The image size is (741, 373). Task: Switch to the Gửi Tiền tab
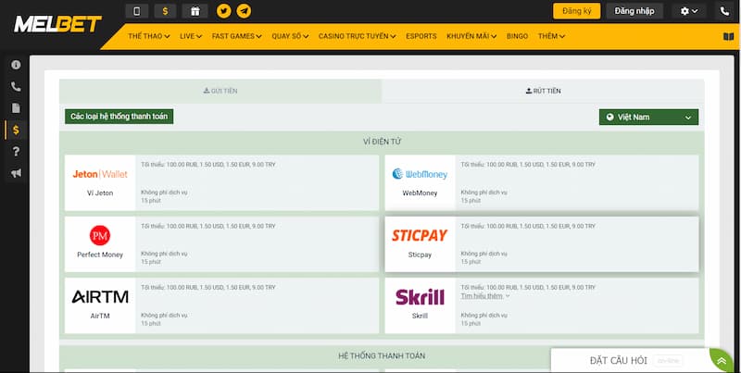(x=220, y=91)
